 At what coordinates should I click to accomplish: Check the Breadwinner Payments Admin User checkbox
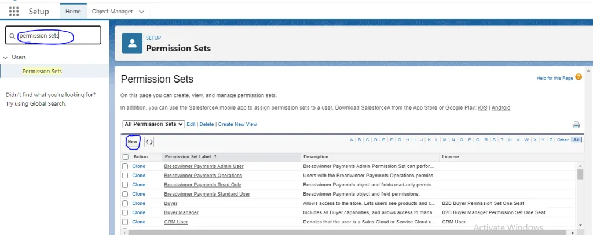125,166
